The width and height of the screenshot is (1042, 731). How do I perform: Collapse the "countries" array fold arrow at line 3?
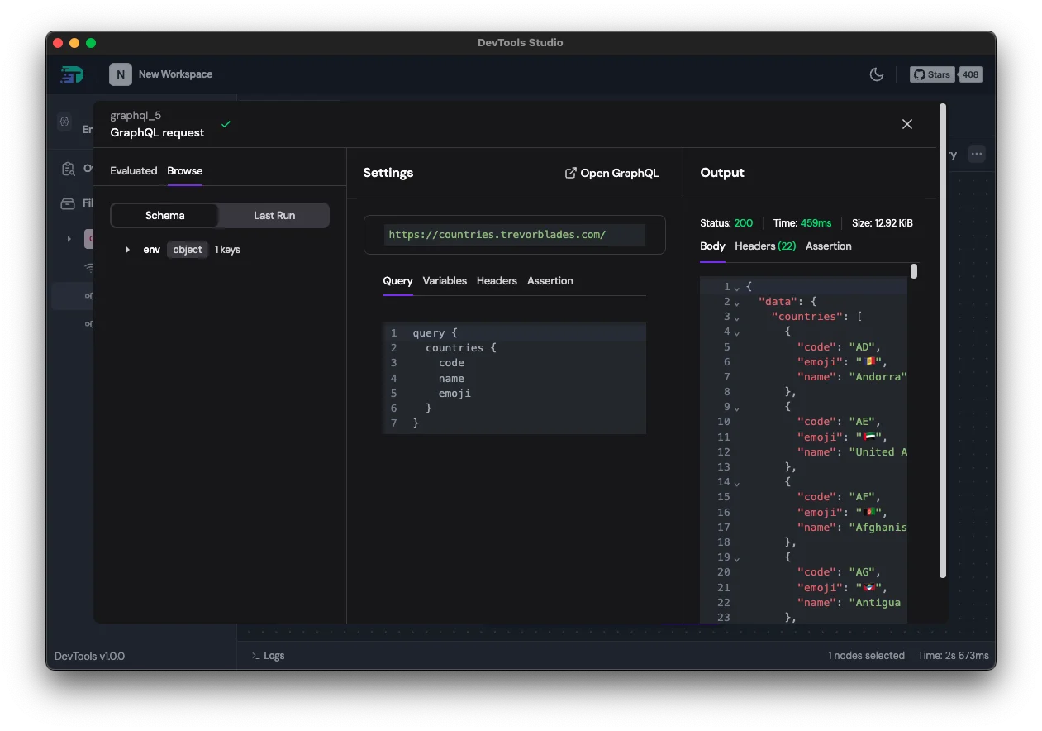(737, 318)
